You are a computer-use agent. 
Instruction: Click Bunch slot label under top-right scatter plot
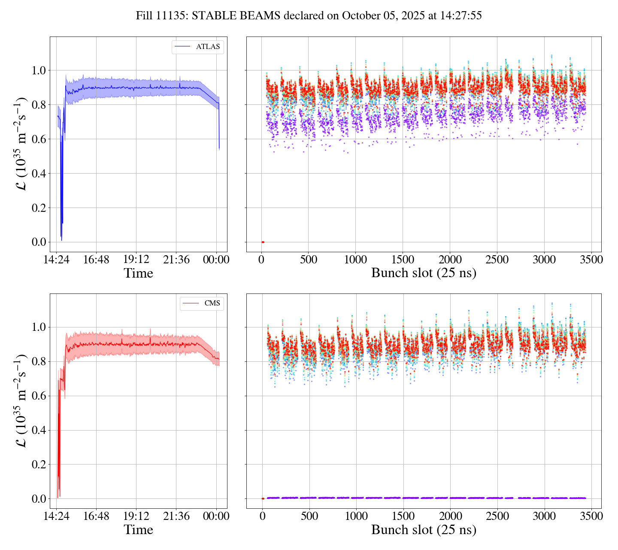[x=424, y=273]
